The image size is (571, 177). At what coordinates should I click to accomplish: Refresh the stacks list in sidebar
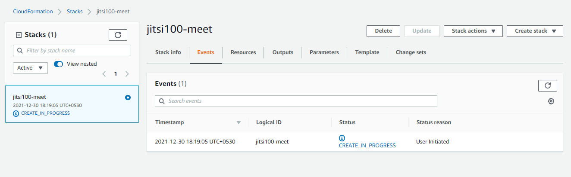coord(118,35)
